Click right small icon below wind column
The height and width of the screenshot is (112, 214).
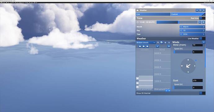coord(169,91)
